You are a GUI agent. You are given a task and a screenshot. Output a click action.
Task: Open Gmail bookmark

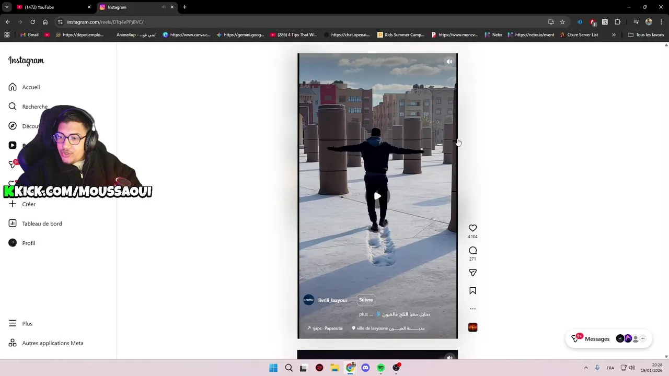point(29,35)
